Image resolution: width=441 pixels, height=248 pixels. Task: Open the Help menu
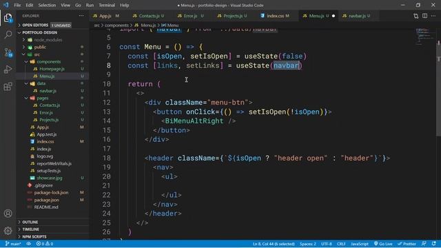pyautogui.click(x=124, y=5)
